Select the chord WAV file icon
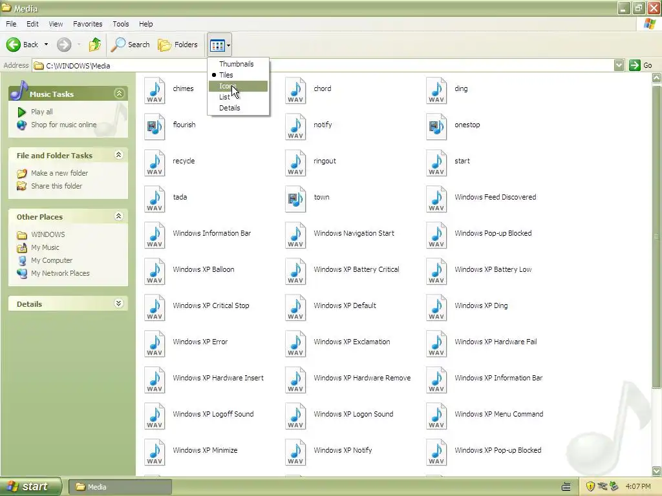Image resolution: width=662 pixels, height=496 pixels. tap(295, 90)
